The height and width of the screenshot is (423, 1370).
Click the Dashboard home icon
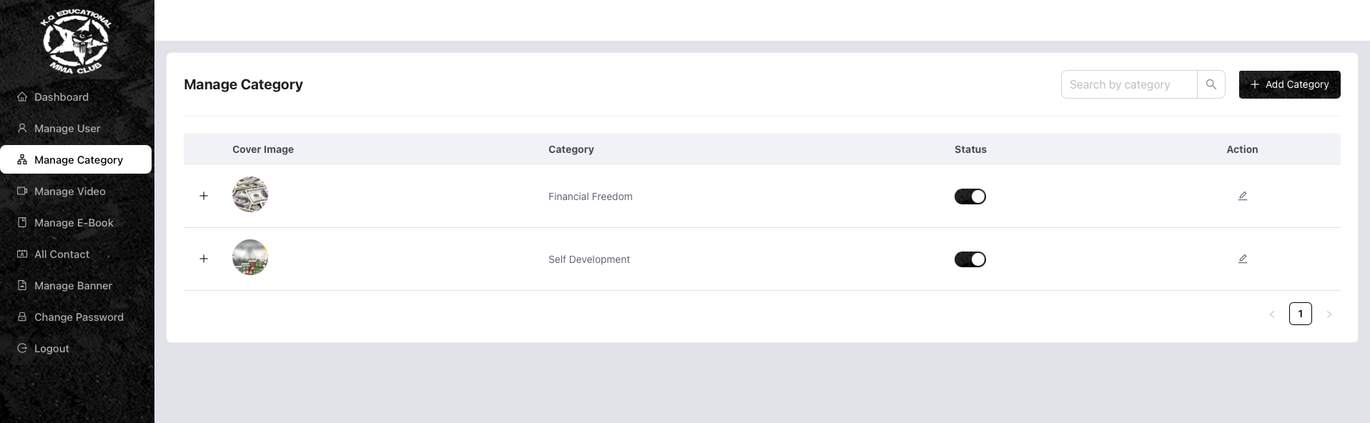pos(22,96)
